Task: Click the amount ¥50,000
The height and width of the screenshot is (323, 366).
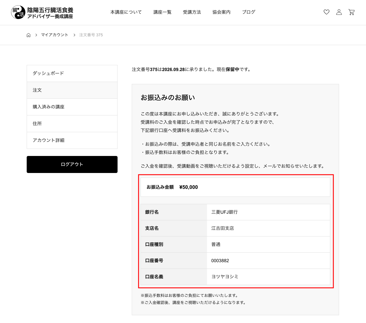Action: (x=189, y=187)
